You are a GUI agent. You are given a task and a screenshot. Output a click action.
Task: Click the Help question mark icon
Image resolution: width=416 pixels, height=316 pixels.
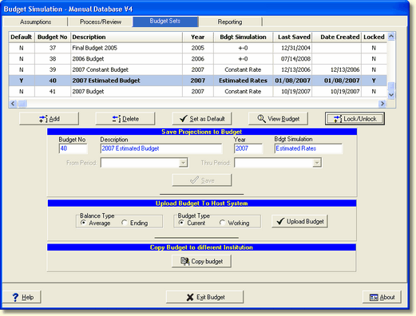pos(15,297)
